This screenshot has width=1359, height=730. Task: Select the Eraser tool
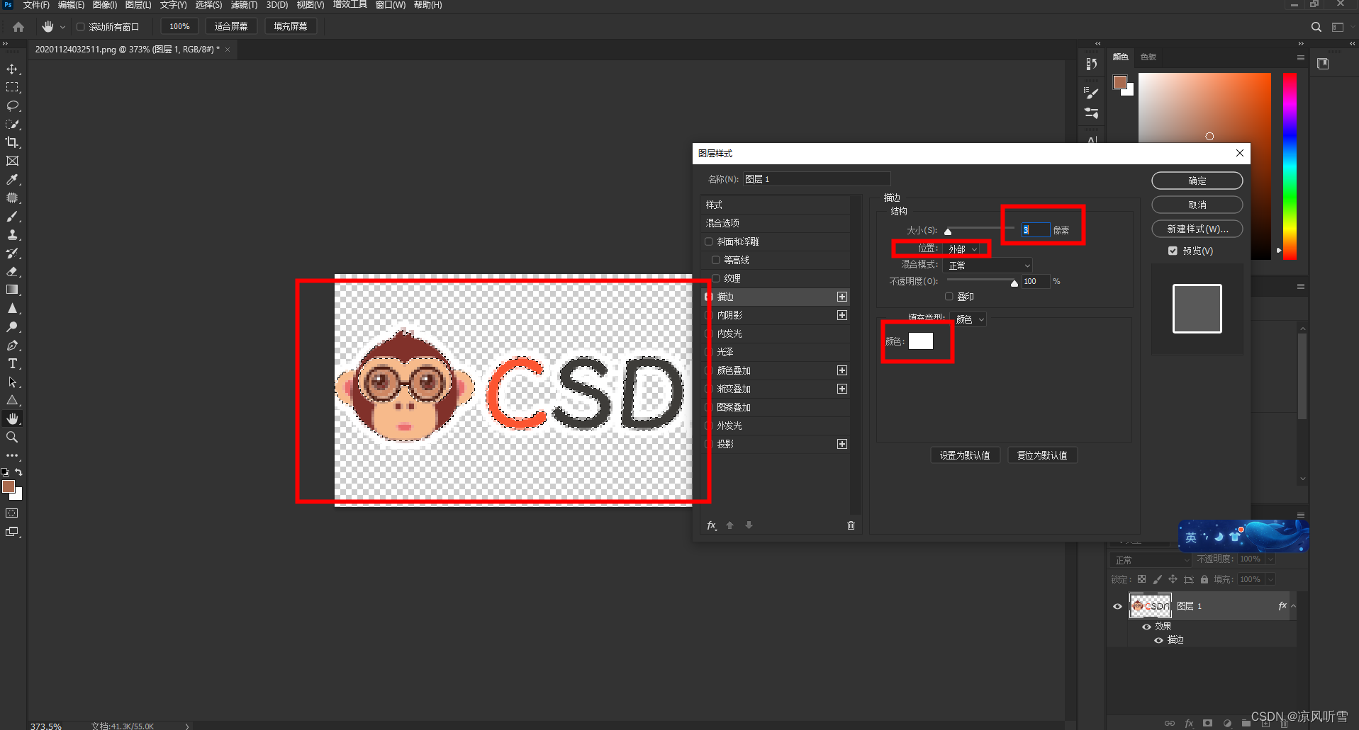pyautogui.click(x=12, y=271)
